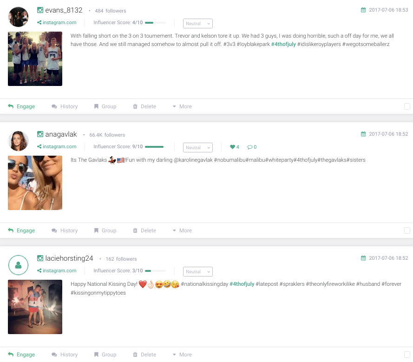Open the sparklers photo thumbnail
413x362 pixels.
(35, 307)
